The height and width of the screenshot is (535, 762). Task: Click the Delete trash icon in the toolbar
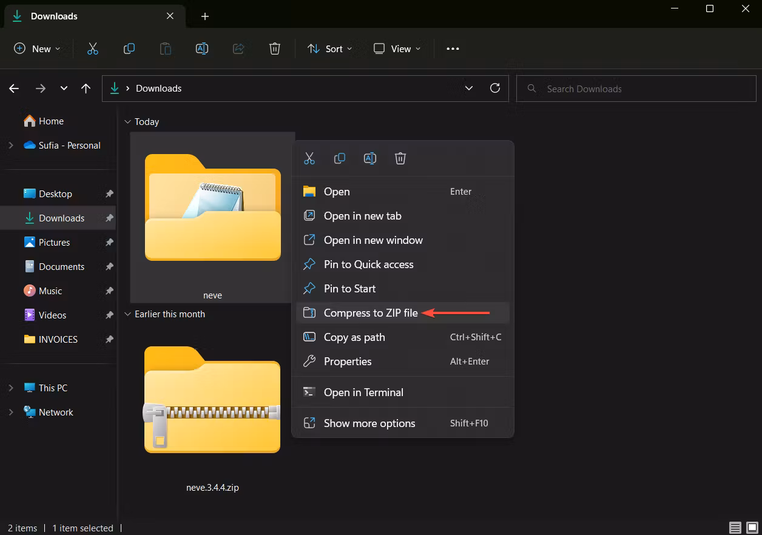coord(274,49)
